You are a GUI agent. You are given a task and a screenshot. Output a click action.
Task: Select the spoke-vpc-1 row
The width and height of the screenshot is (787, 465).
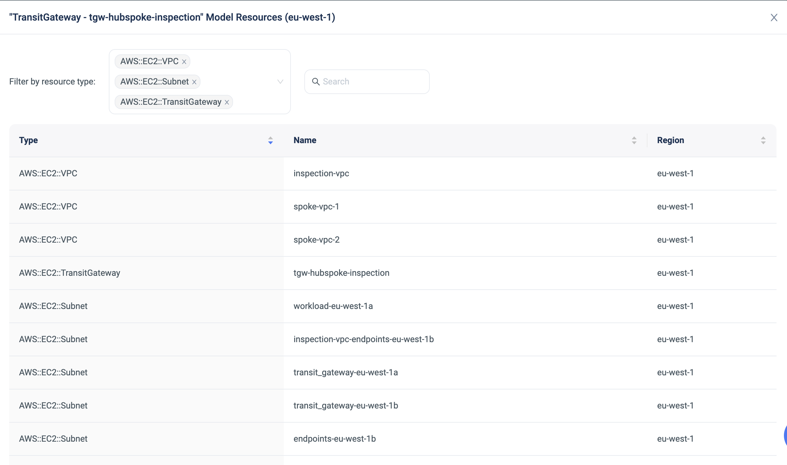pos(316,206)
